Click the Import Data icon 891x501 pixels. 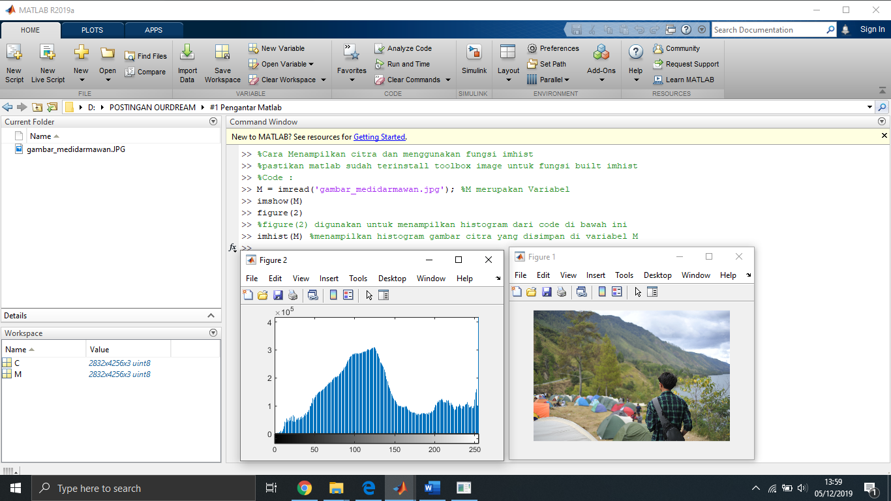(187, 63)
